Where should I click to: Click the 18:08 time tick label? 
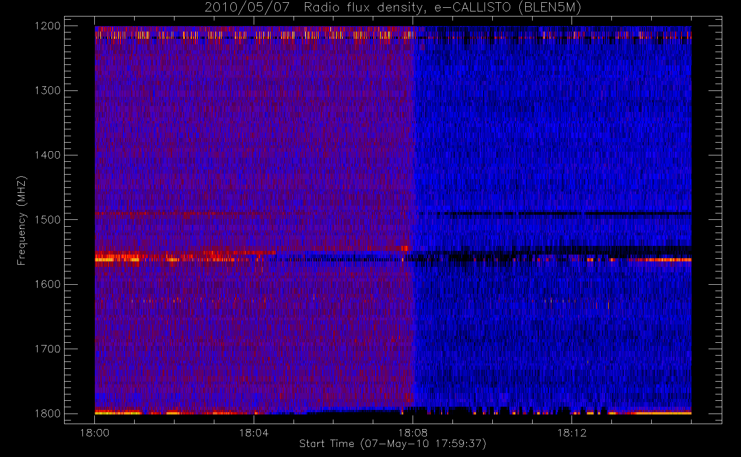413,433
